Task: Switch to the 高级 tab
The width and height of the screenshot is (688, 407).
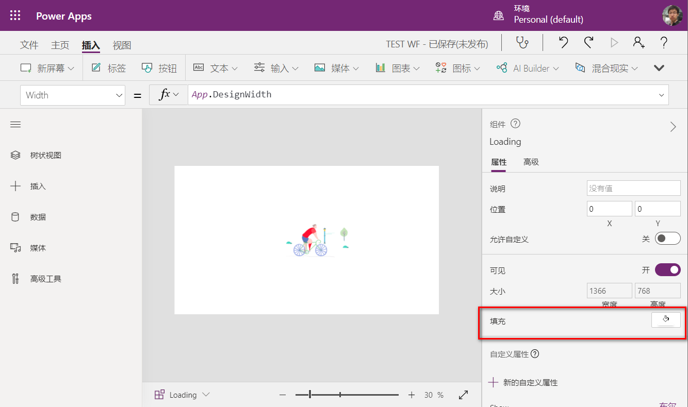Action: (531, 162)
